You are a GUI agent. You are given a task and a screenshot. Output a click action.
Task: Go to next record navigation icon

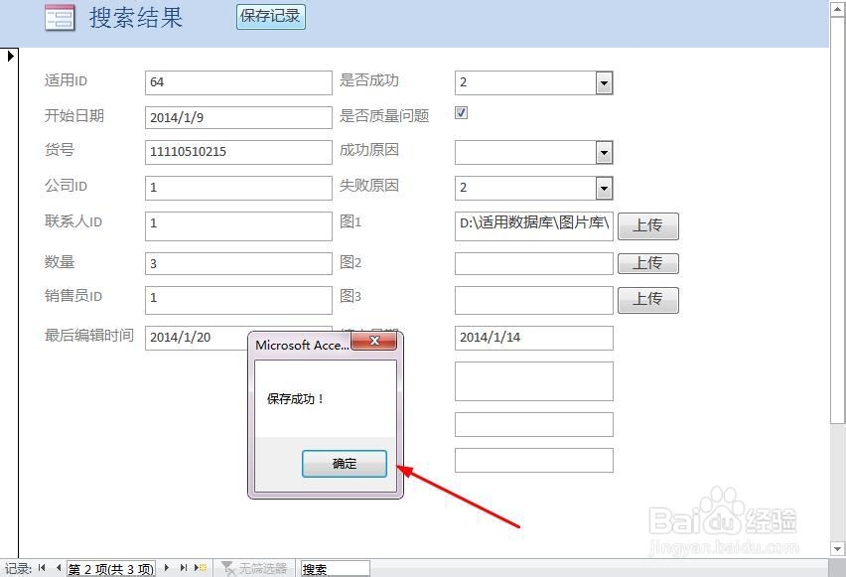click(x=167, y=568)
